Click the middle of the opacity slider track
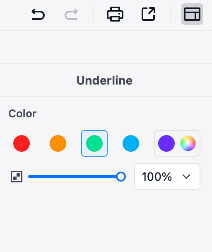This screenshot has width=212, height=252. [75, 177]
